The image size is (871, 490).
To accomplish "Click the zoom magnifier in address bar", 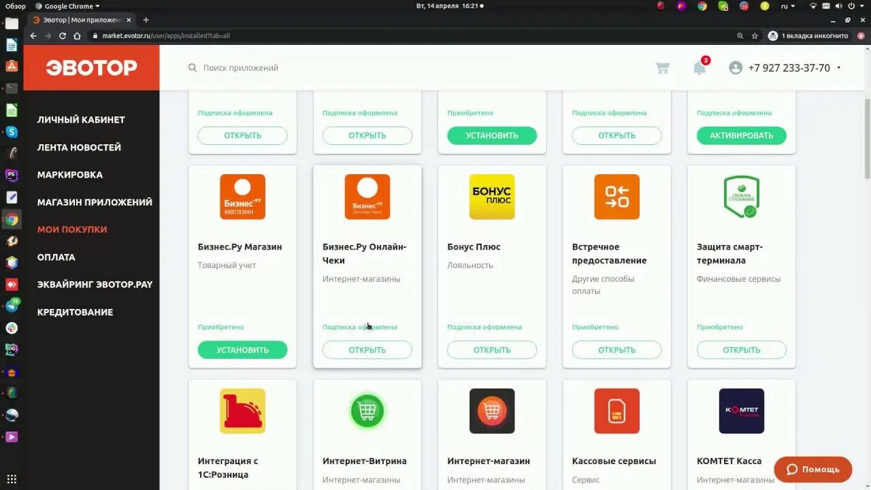I will tap(740, 35).
